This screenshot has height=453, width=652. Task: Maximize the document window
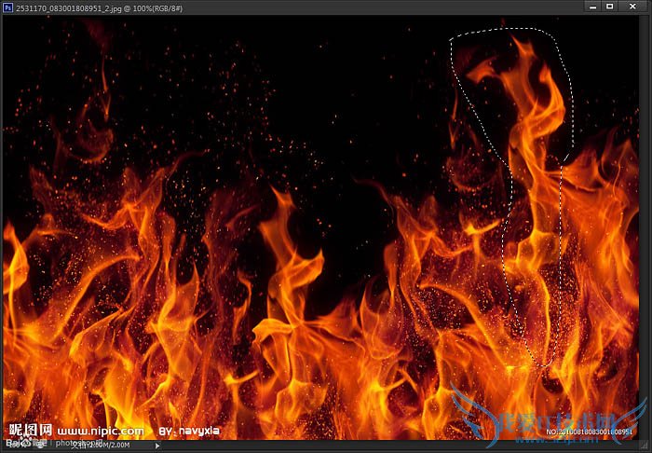(x=610, y=7)
